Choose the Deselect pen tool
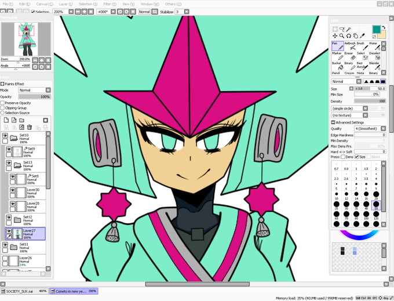Screen dimensions: 394x301 pos(375,56)
